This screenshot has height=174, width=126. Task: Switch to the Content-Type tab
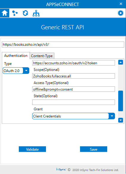point(42,56)
